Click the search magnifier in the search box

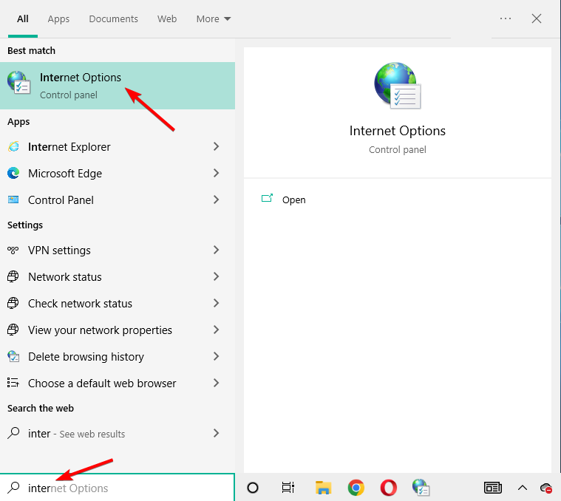[x=13, y=488]
